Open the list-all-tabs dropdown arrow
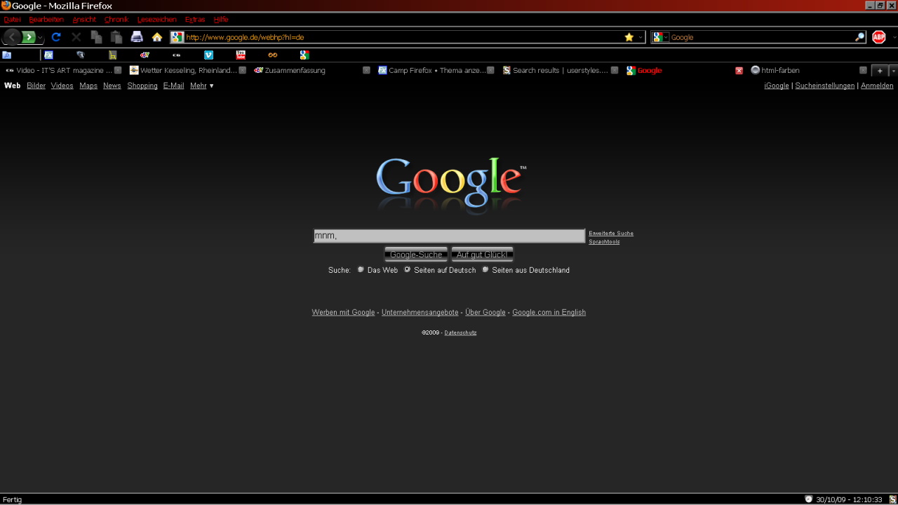The image size is (898, 505). (x=893, y=70)
